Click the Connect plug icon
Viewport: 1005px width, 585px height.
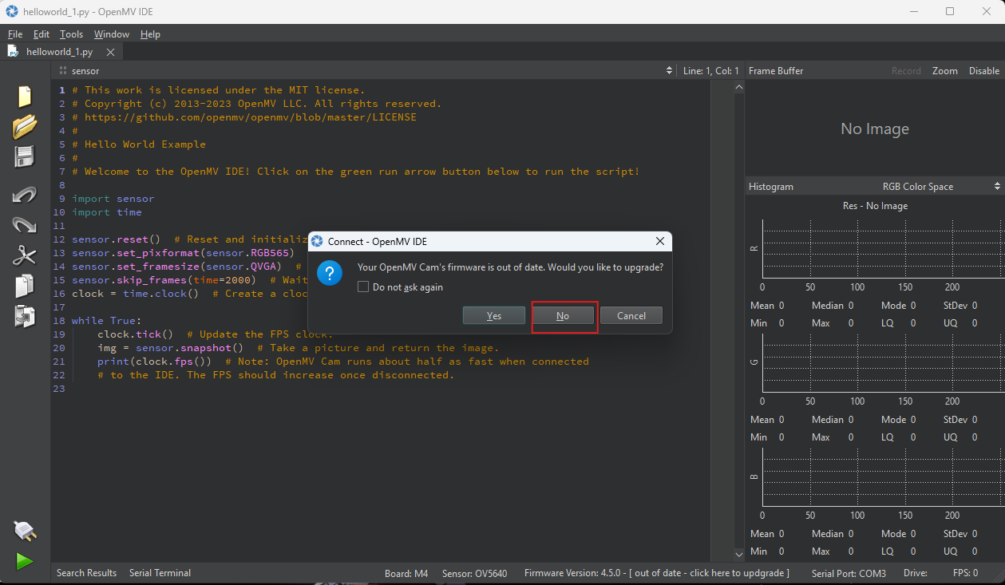[25, 531]
